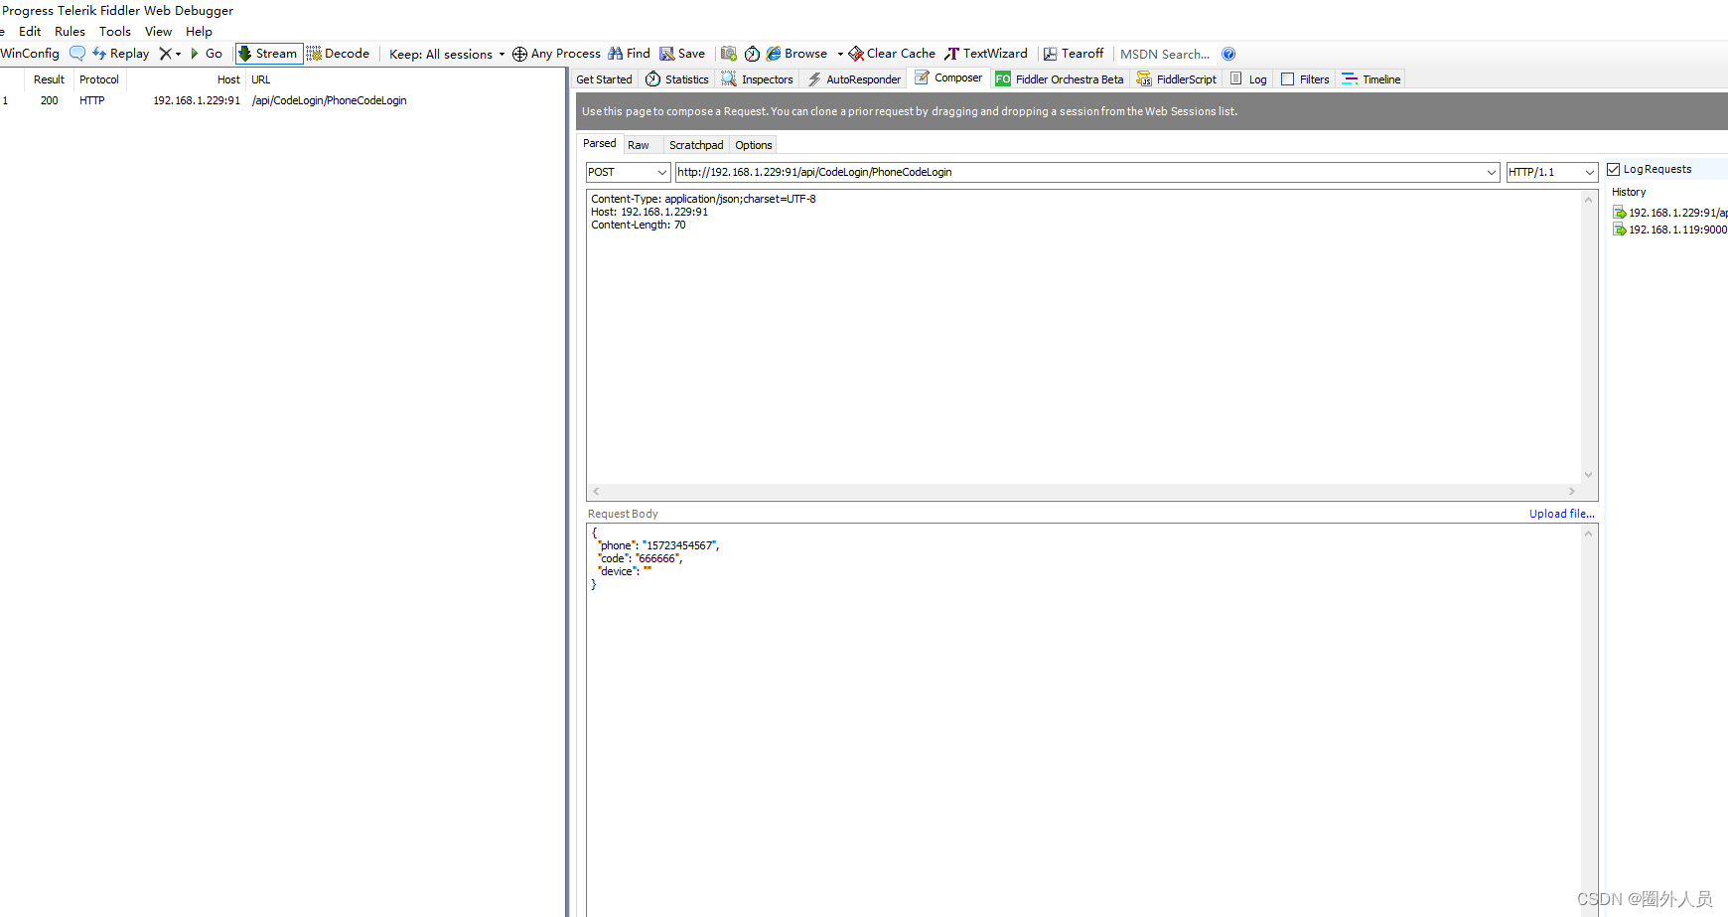Click the headers box horizontal scrollbar
1728x917 pixels.
tap(1083, 491)
